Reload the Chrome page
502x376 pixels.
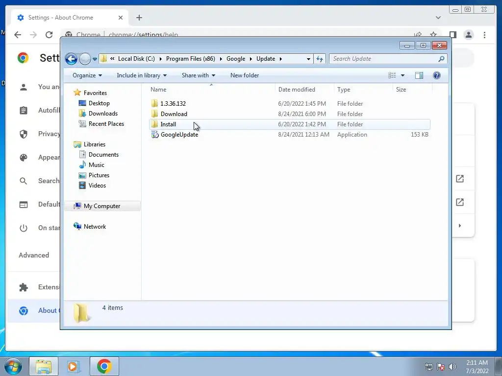tap(49, 35)
